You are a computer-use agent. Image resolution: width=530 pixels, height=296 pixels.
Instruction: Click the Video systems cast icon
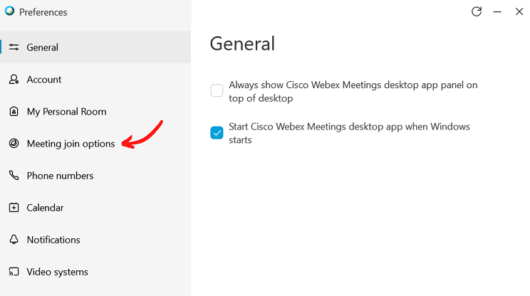tap(14, 272)
